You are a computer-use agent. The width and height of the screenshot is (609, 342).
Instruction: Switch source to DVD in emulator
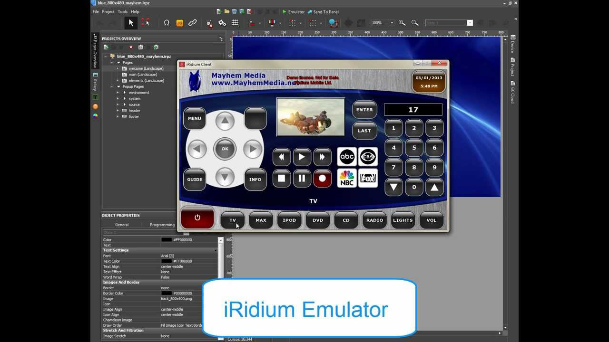318,220
